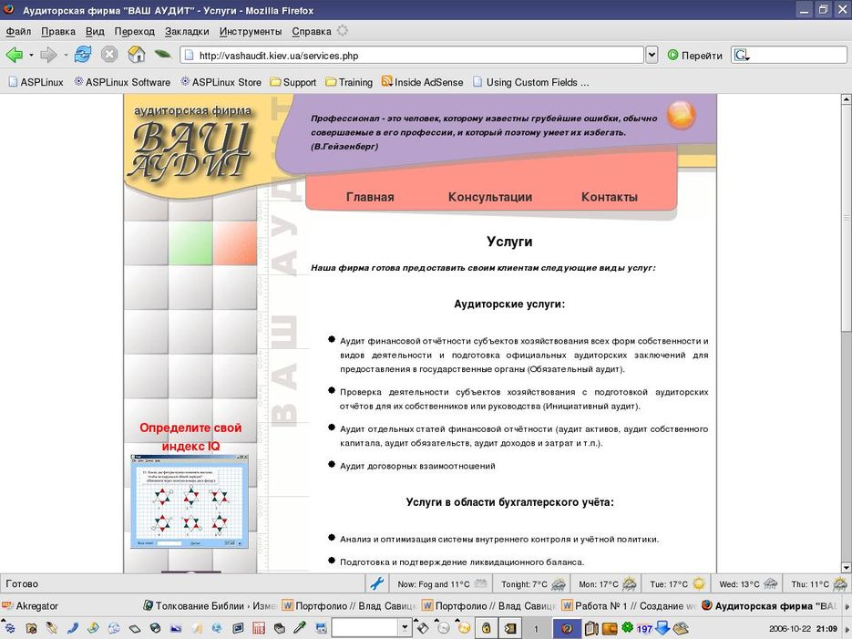This screenshot has height=639, width=852.
Task: Open the ASPLinux bookmark
Action: 36,82
